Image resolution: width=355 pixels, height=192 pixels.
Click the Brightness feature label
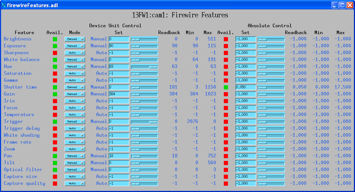pos(18,39)
